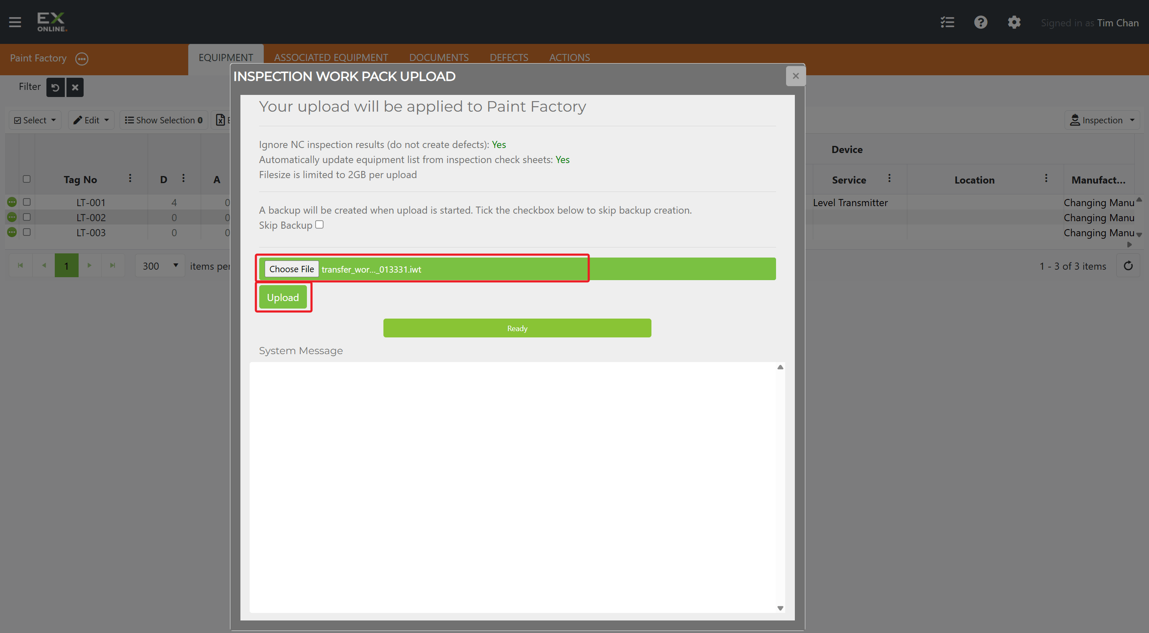This screenshot has width=1149, height=633.
Task: Click the Excel export icon in toolbar
Action: [220, 120]
